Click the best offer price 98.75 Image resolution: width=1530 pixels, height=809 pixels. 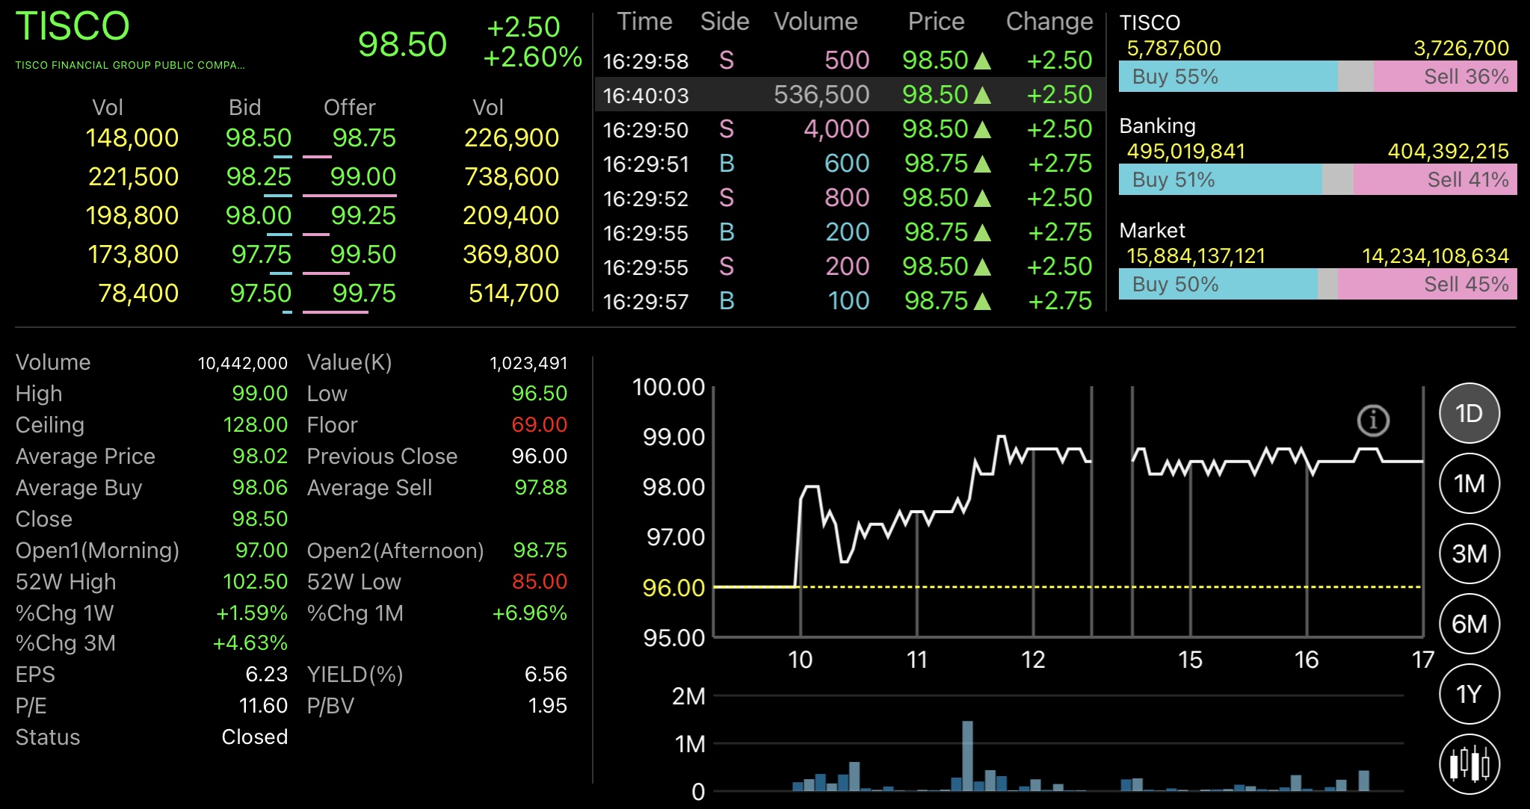363,138
